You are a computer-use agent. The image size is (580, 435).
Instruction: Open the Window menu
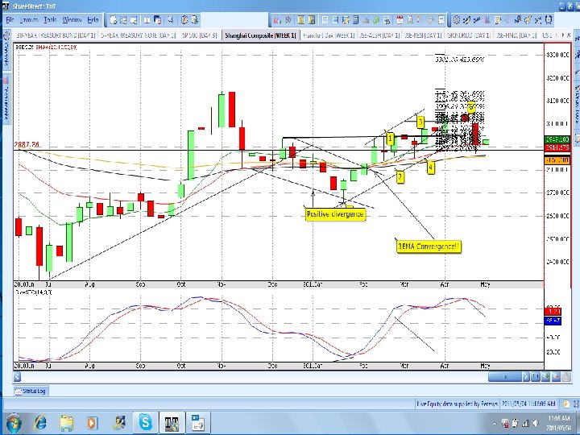[x=72, y=20]
